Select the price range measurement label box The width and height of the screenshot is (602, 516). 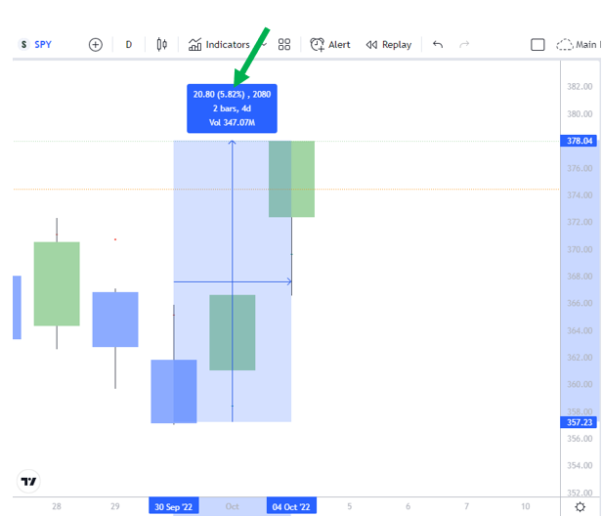(232, 108)
